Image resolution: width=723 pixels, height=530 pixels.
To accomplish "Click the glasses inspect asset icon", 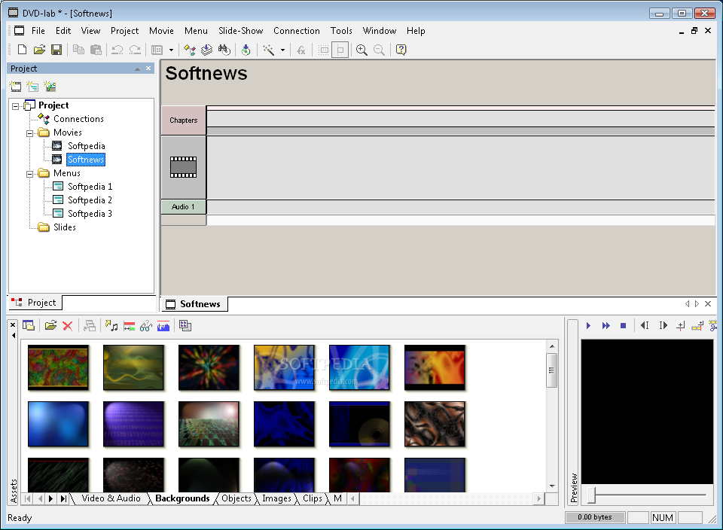I will pyautogui.click(x=145, y=326).
